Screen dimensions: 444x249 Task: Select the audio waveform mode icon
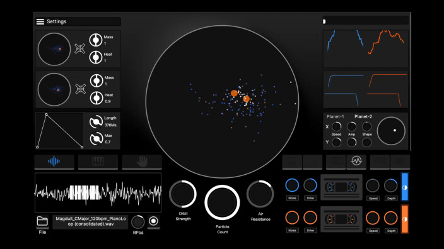pos(54,162)
